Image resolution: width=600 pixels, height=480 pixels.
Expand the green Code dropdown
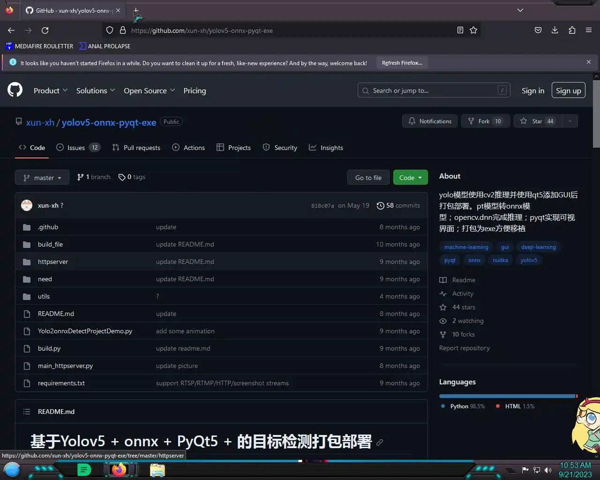coord(411,178)
